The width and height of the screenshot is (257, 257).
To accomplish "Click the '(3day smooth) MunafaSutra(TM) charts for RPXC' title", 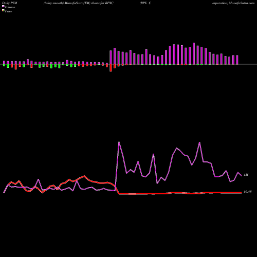I will 79,3.
